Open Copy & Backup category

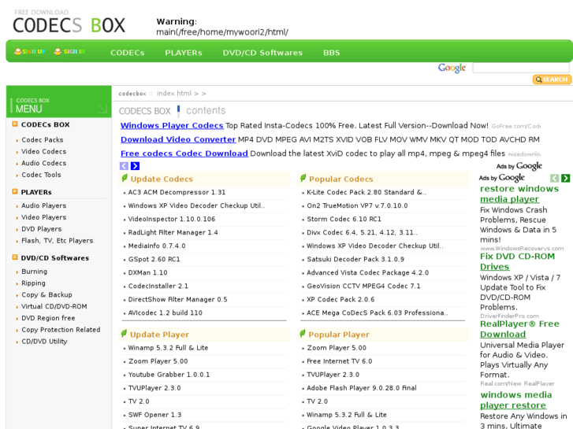[47, 295]
